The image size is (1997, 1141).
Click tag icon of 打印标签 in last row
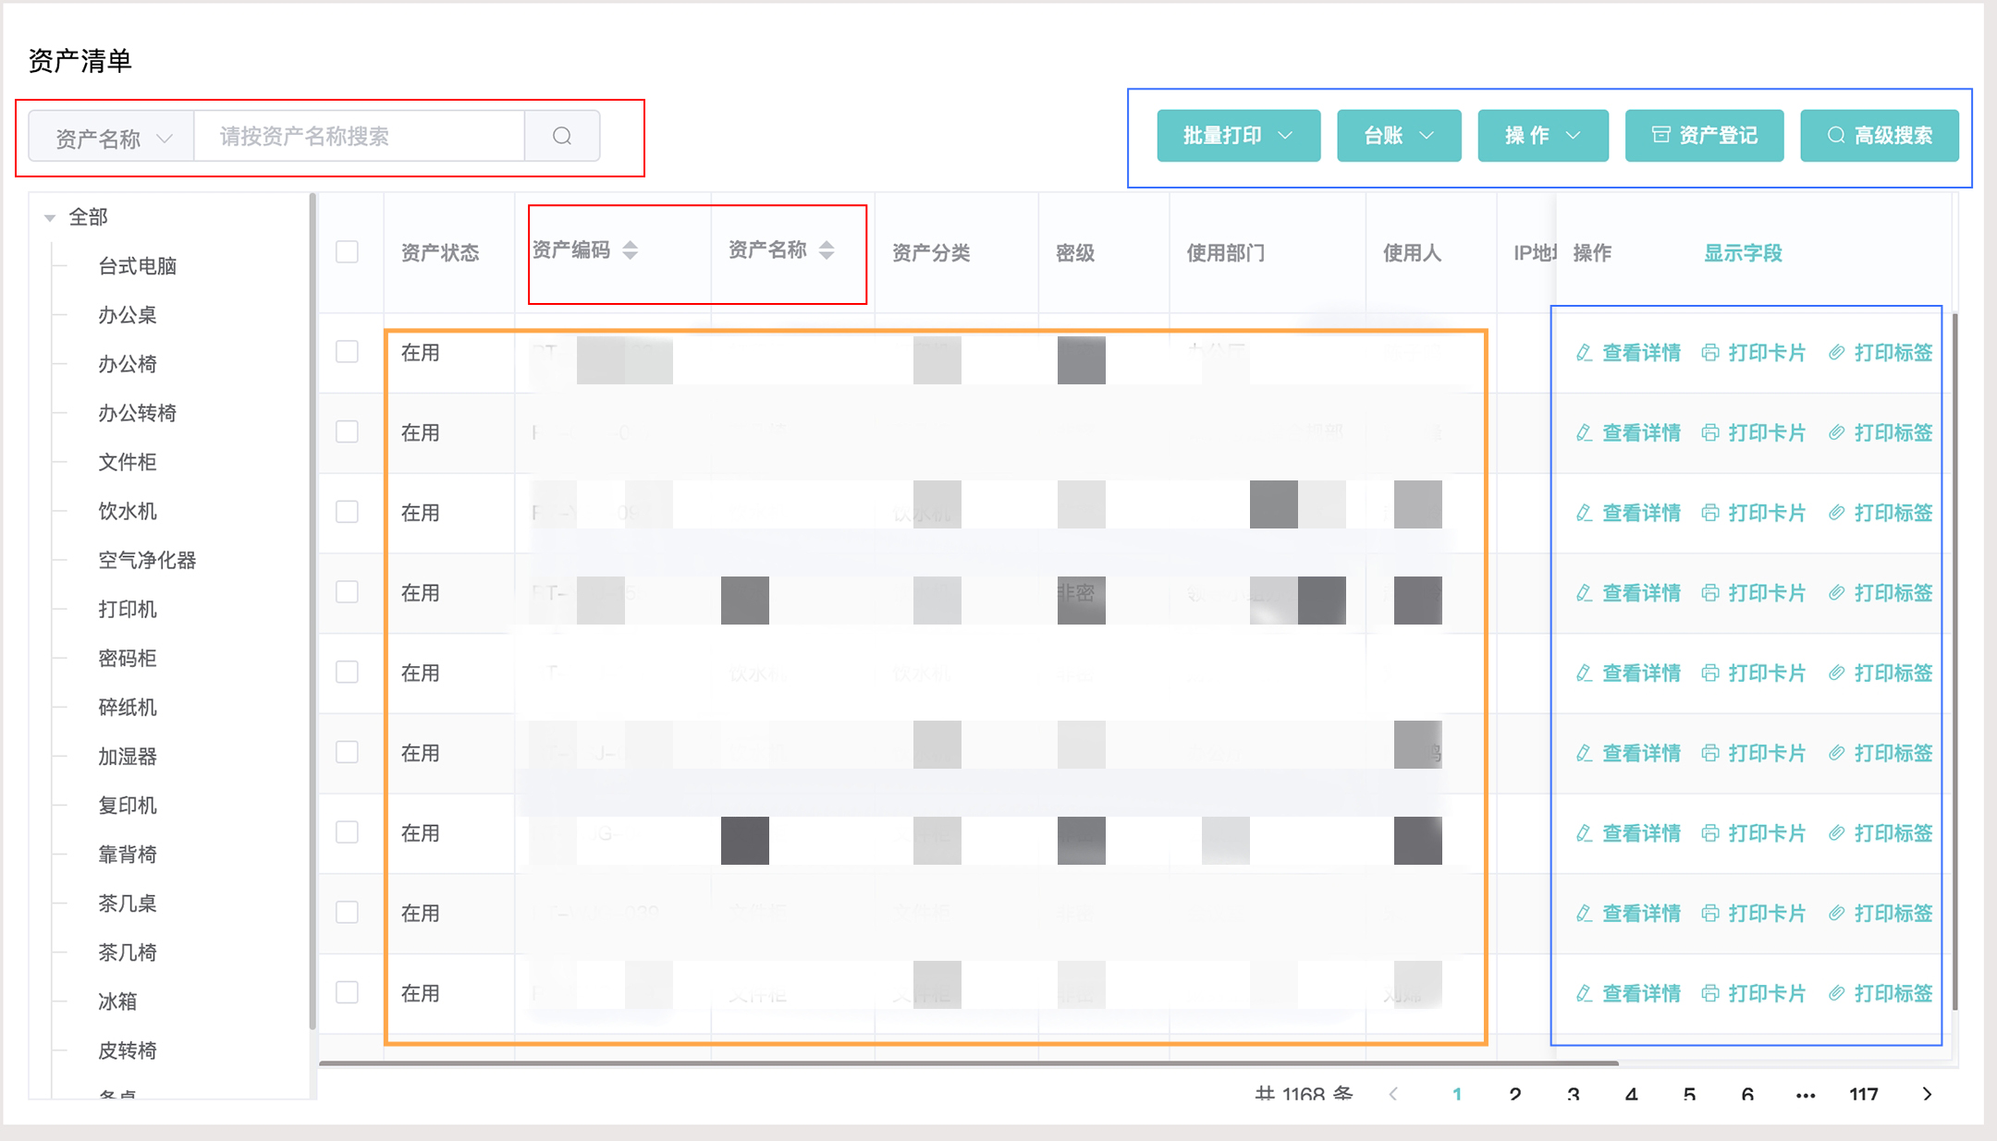(1837, 993)
